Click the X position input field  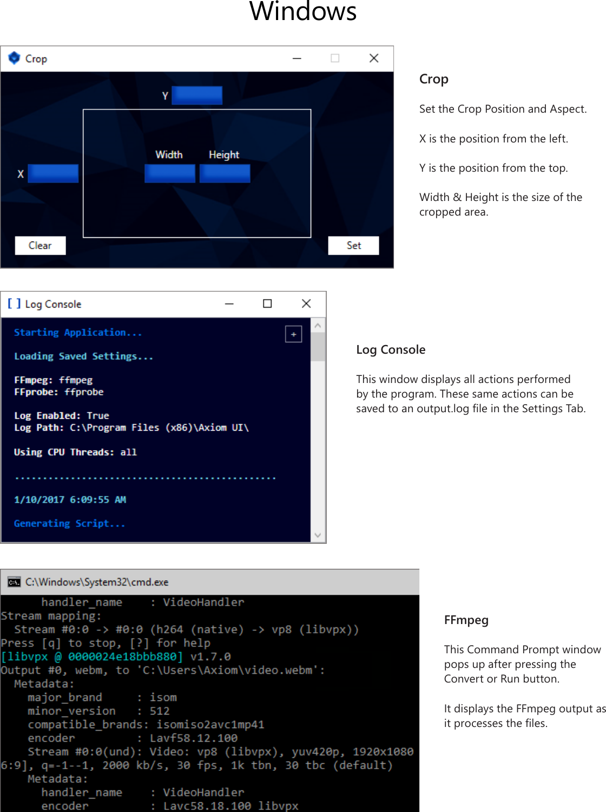coord(53,173)
